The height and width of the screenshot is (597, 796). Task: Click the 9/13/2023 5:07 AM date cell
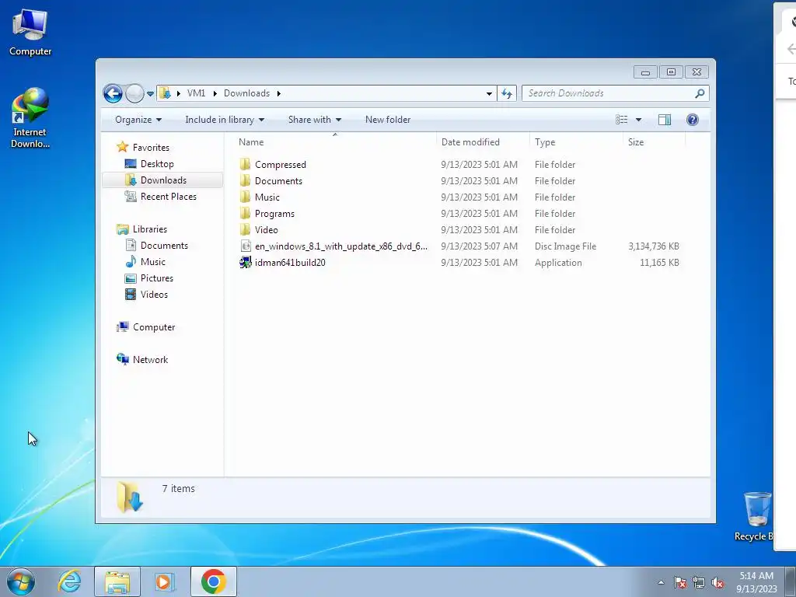pyautogui.click(x=479, y=246)
